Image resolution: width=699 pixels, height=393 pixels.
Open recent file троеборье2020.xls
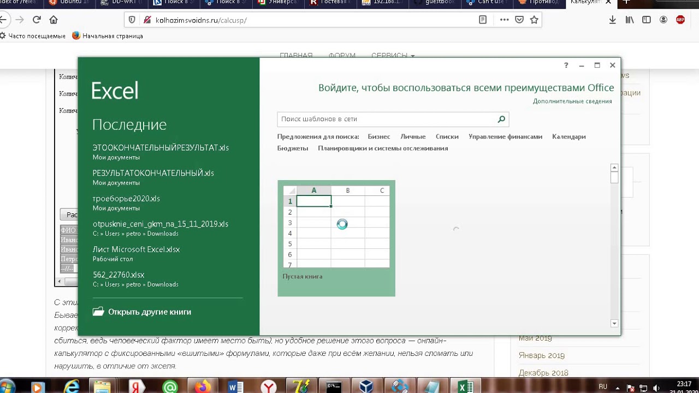pyautogui.click(x=126, y=203)
